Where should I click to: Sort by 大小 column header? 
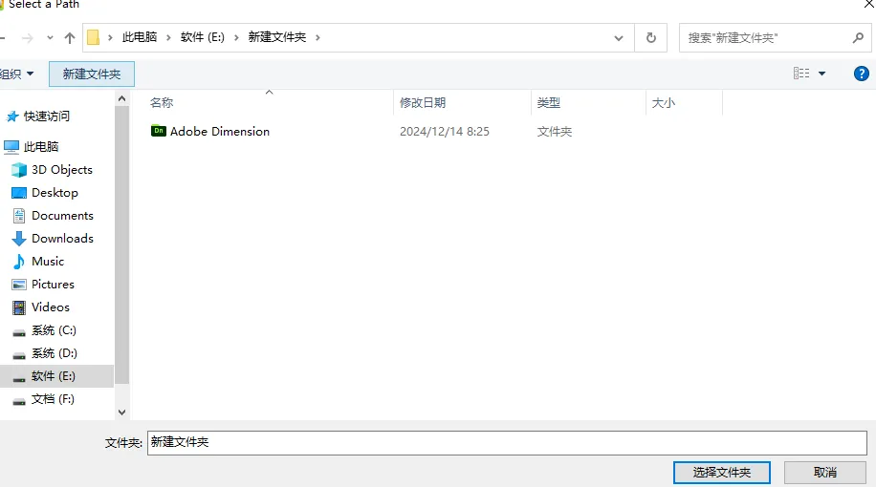tap(664, 102)
